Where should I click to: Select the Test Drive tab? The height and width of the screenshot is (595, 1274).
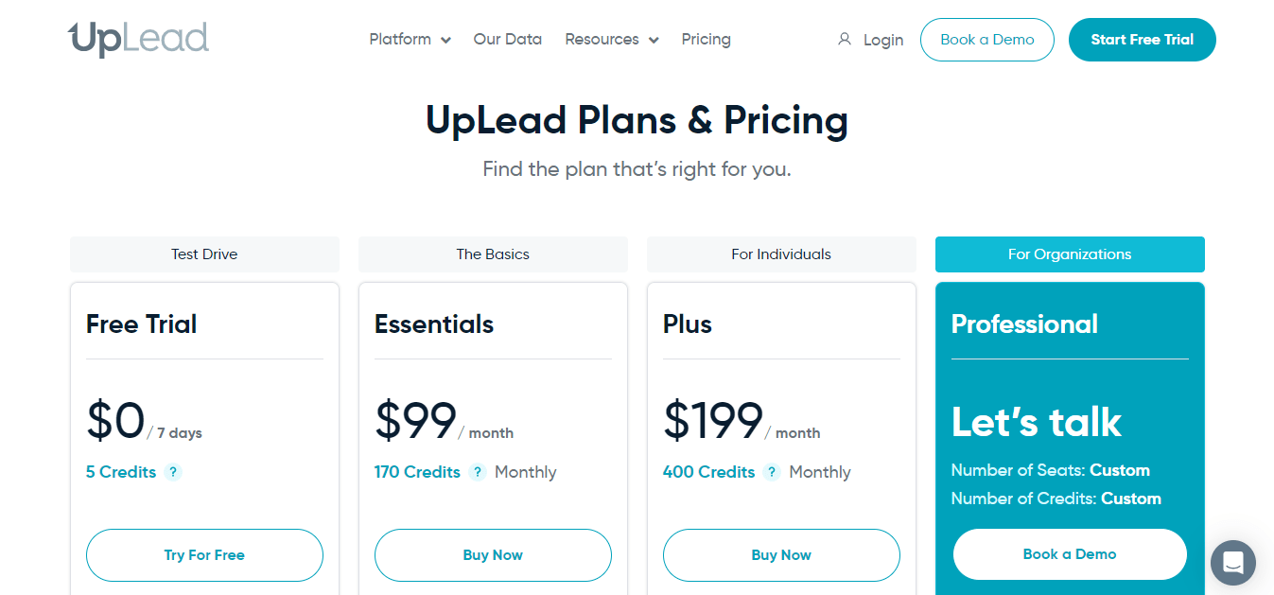(x=204, y=254)
